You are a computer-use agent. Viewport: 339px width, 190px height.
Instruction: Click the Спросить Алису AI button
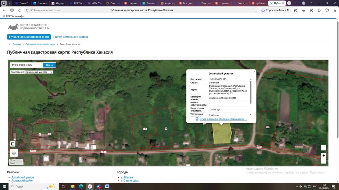pyautogui.click(x=275, y=10)
